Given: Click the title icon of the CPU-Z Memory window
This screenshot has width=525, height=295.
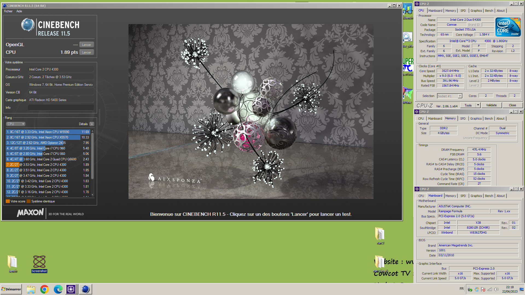Looking at the screenshot, I should 417,112.
